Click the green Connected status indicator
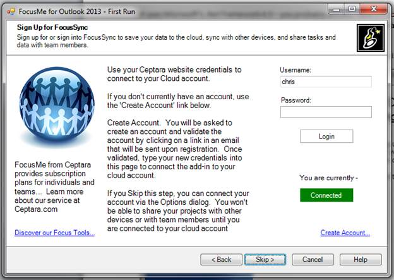 tap(326, 195)
